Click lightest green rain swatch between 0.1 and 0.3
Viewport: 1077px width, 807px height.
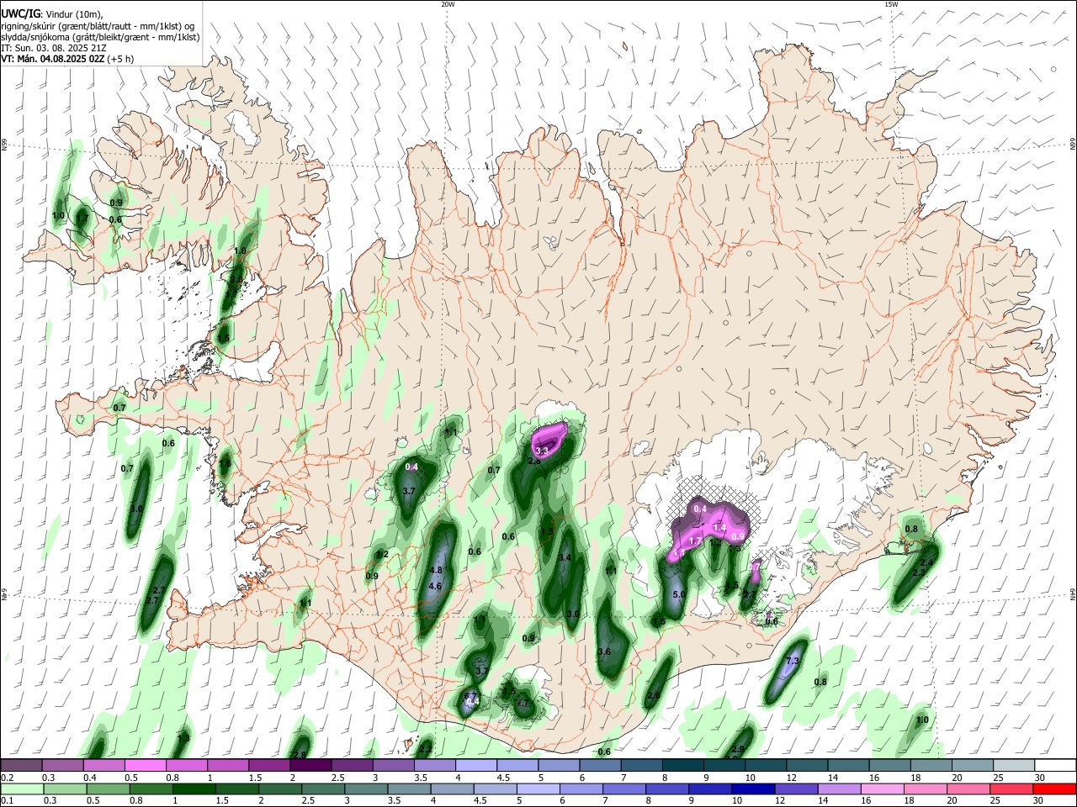tap(20, 789)
